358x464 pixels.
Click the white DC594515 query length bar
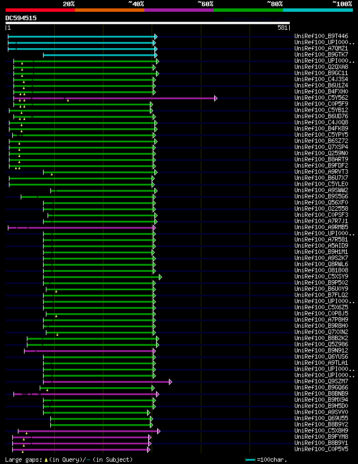tap(147, 23)
